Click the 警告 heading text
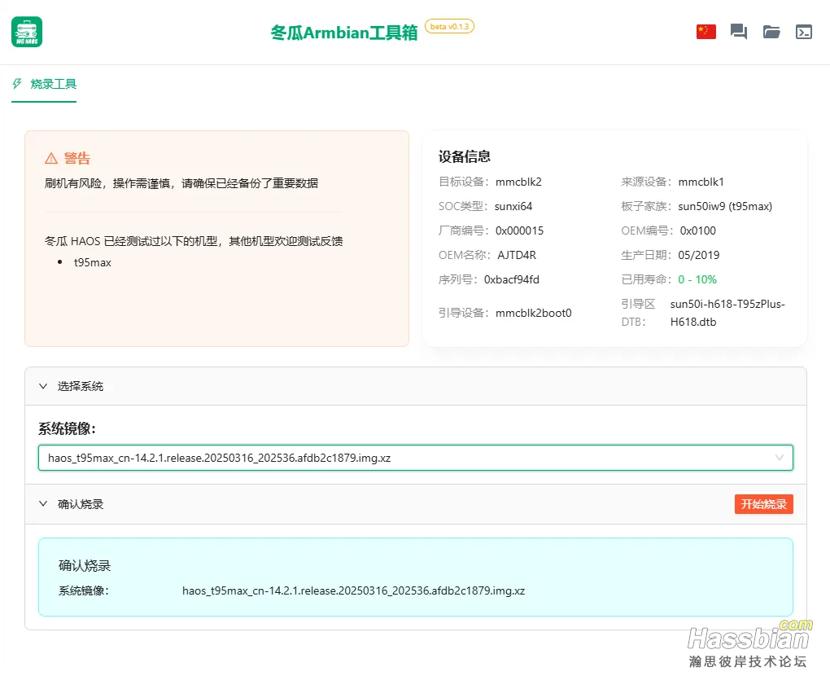This screenshot has width=830, height=676. (x=77, y=158)
